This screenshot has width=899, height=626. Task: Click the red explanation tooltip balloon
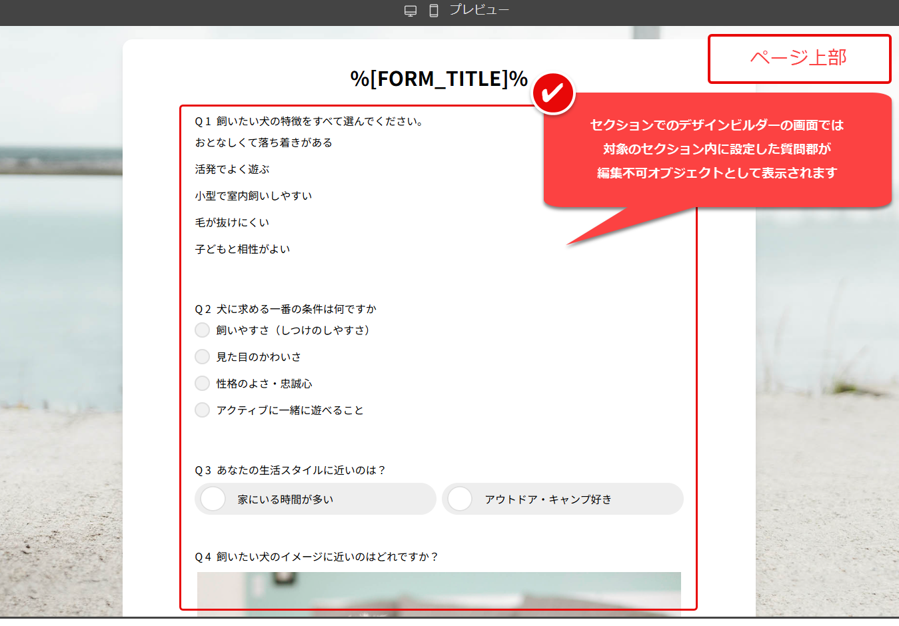(716, 149)
